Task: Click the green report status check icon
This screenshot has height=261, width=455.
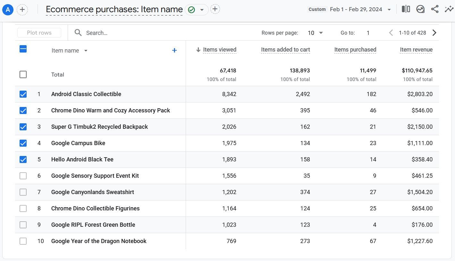Action: [x=191, y=10]
